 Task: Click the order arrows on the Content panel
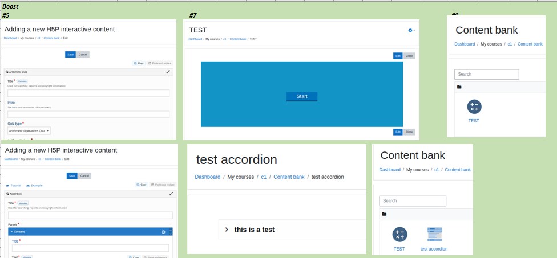tap(171, 232)
